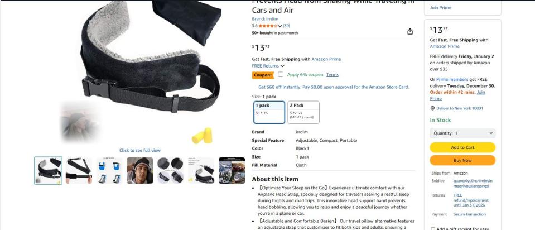This screenshot has width=535, height=230.
Task: Click the Amazon Prime link under price
Action: coord(326,59)
